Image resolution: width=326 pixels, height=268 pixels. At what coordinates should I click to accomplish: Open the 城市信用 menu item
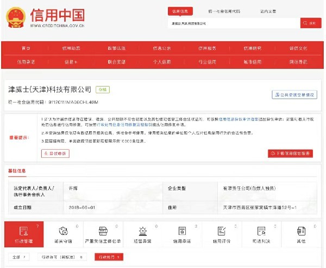point(253,62)
